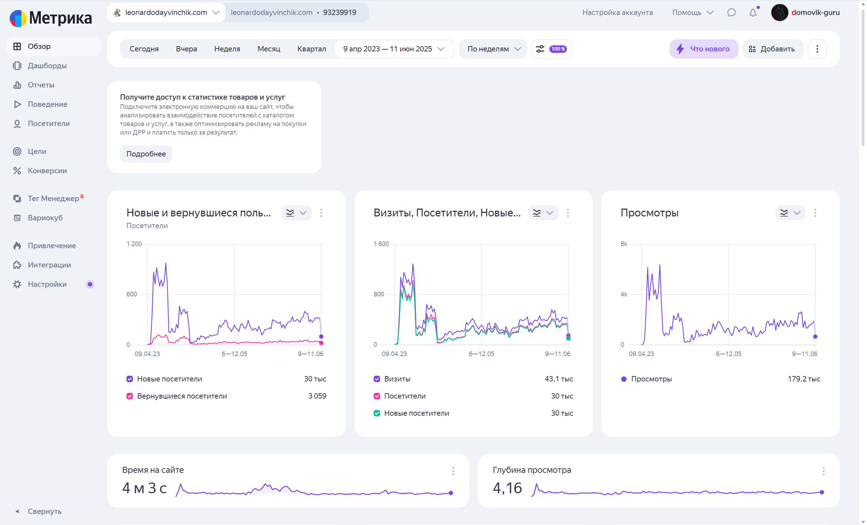The image size is (867, 525).
Task: Click the segmentation sliders icon with 100%
Action: point(551,49)
